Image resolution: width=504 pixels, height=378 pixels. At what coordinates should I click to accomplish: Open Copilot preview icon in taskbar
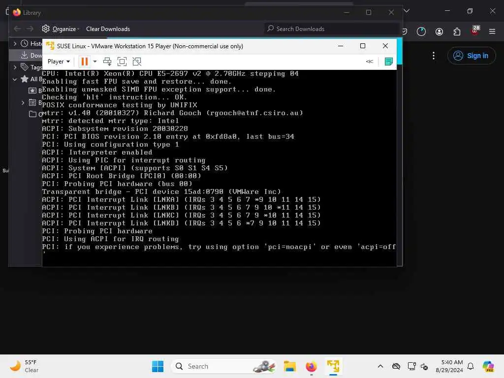488,366
